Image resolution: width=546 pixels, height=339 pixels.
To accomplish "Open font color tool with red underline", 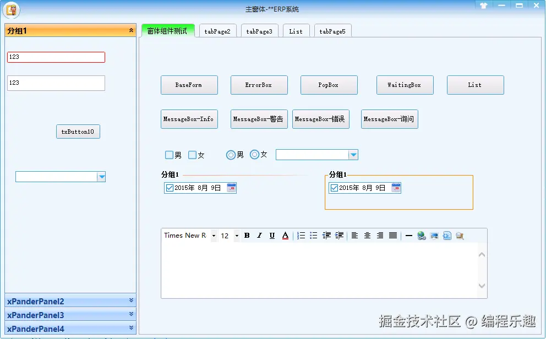I will (x=285, y=236).
